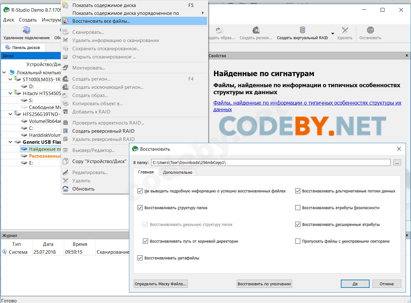Image resolution: width=411 pixels, height=303 pixels.
Task: Click the Remote Connection toolbar icon
Action: pos(27,30)
